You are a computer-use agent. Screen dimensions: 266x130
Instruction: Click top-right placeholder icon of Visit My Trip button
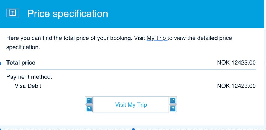click(173, 100)
